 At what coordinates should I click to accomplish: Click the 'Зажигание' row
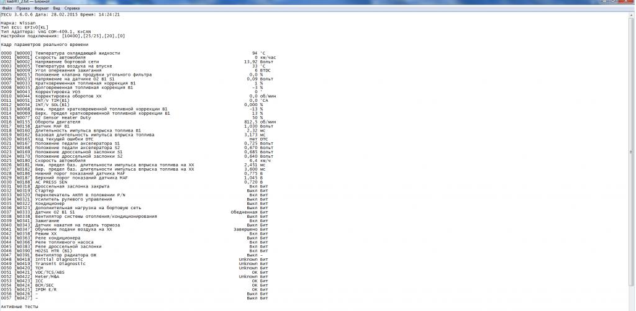[x=139, y=220]
